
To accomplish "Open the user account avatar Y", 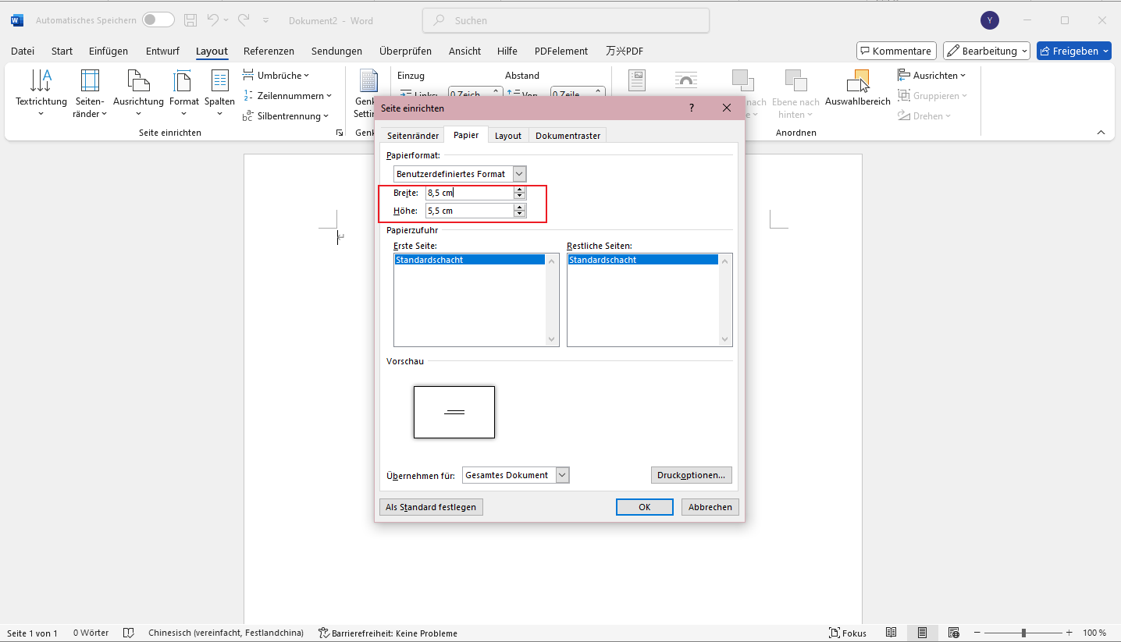I will coord(990,20).
